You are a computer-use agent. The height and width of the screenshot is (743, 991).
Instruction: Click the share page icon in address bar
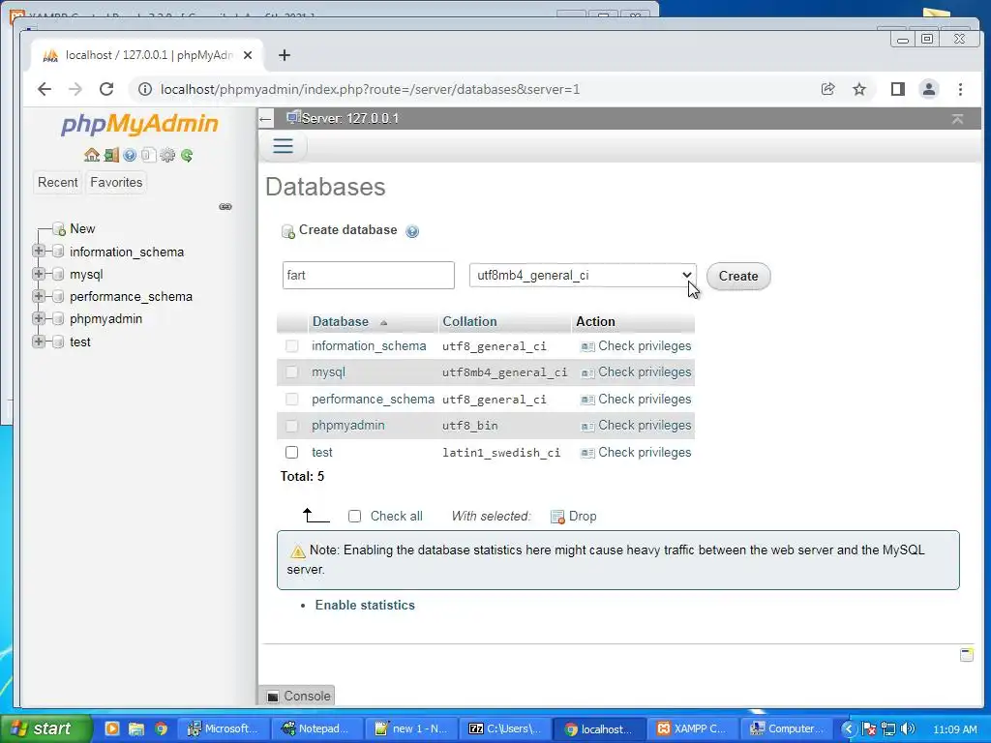(x=828, y=89)
